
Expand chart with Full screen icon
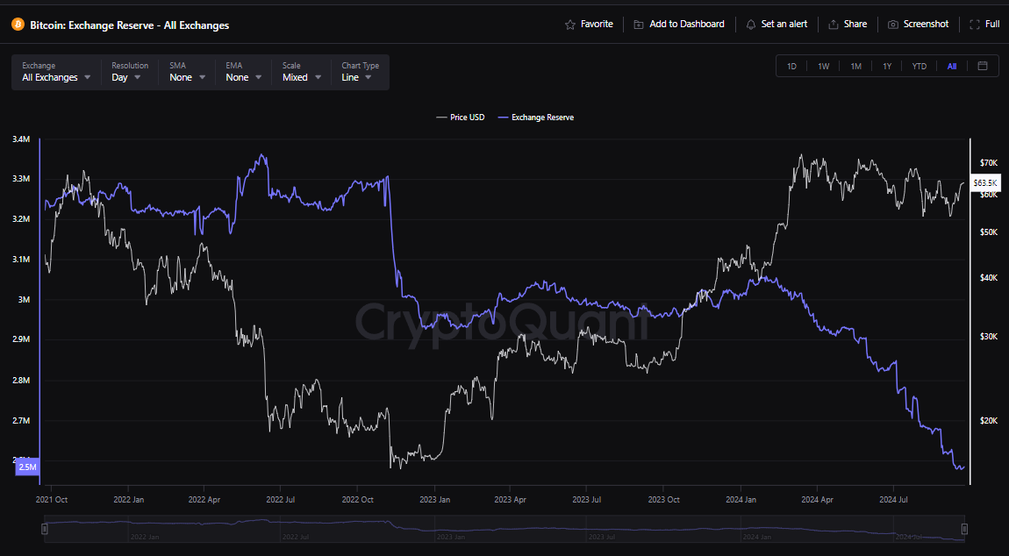pyautogui.click(x=975, y=25)
